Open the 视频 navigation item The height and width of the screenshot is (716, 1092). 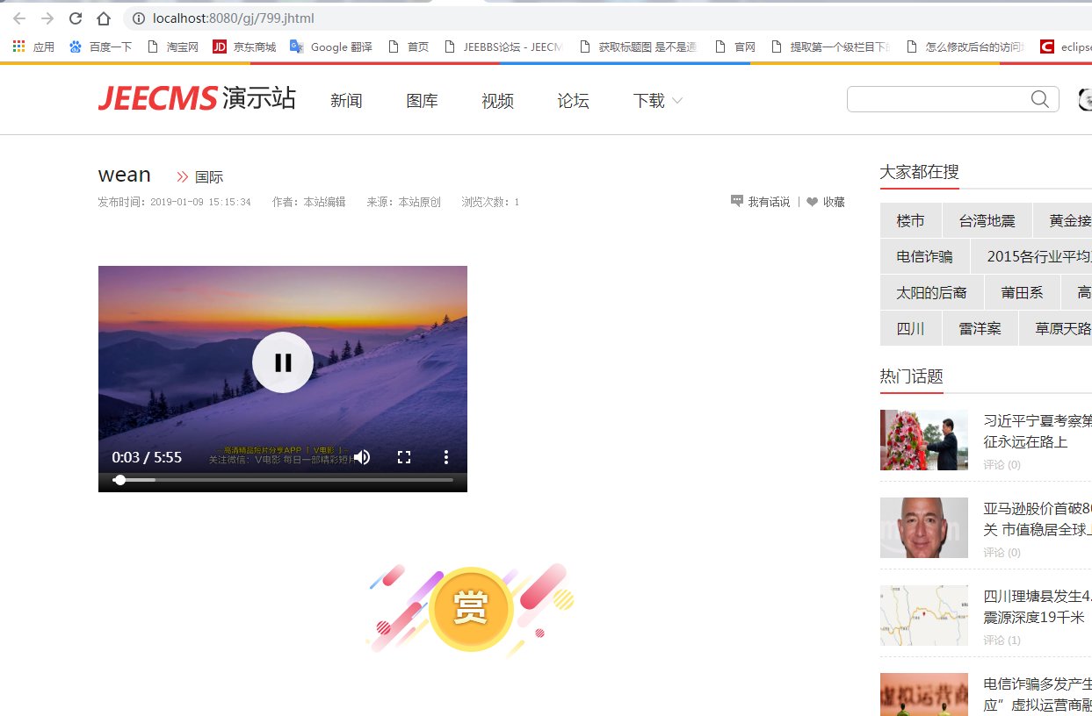click(497, 101)
